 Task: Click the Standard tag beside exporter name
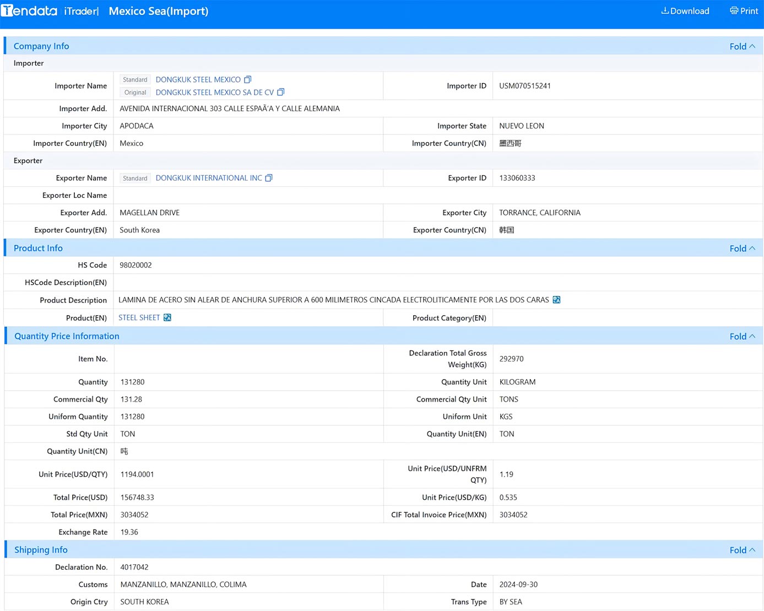[135, 179]
